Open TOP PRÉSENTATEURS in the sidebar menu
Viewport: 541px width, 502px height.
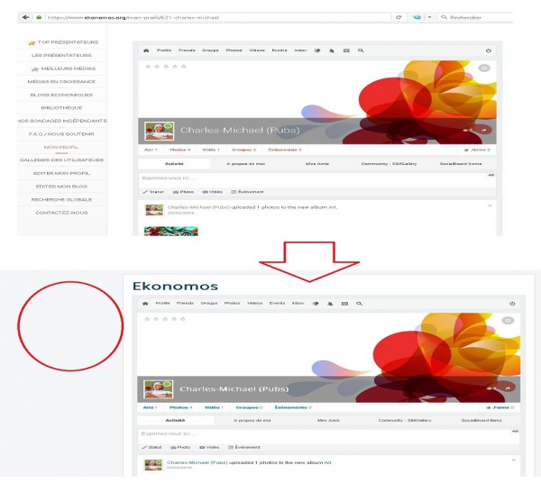62,42
